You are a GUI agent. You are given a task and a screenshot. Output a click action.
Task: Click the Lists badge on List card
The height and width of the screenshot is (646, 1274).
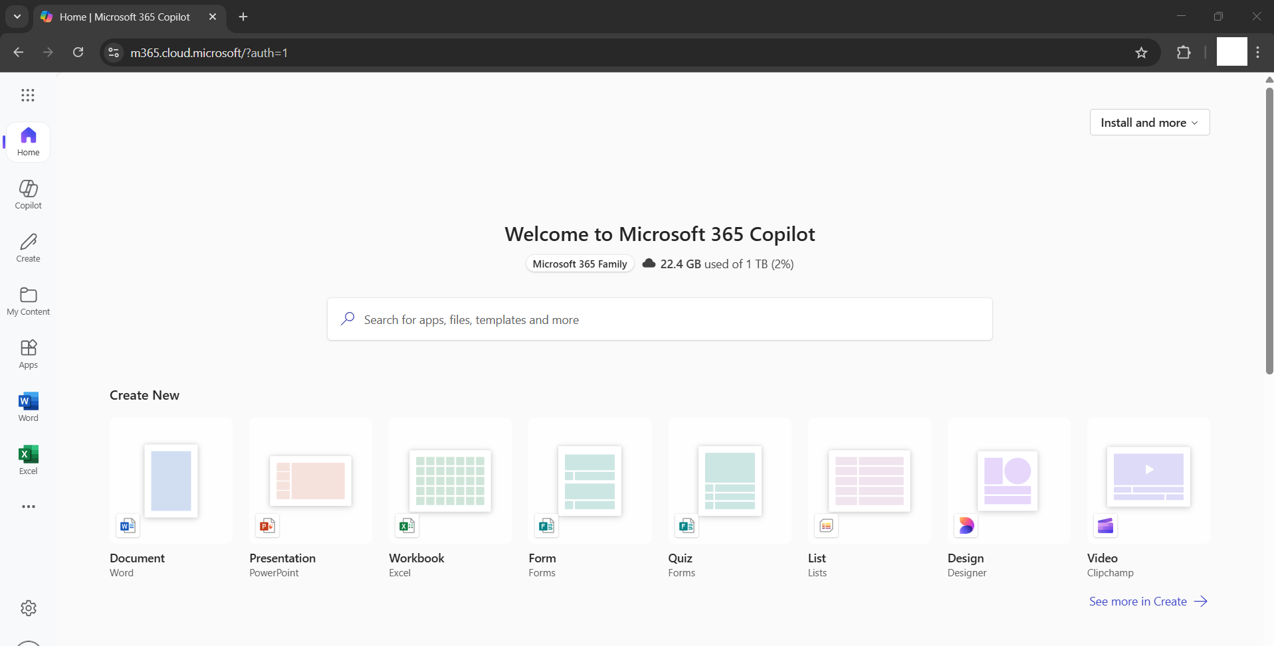(x=826, y=526)
